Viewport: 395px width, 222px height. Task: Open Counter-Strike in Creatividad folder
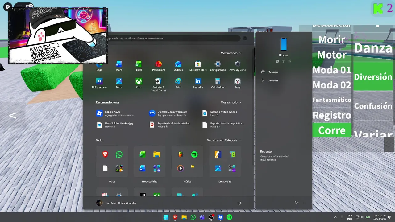218,154
